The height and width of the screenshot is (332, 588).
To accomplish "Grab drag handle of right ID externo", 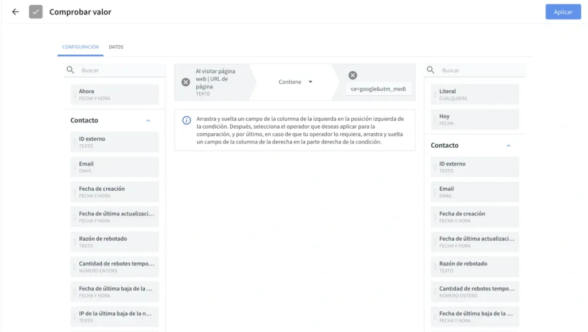I will pos(435,167).
